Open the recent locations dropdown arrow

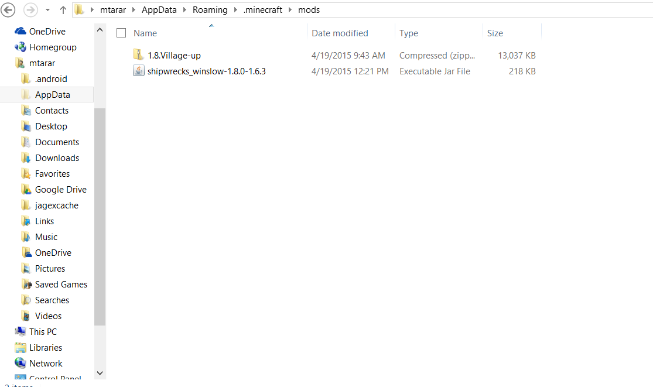[x=47, y=10]
